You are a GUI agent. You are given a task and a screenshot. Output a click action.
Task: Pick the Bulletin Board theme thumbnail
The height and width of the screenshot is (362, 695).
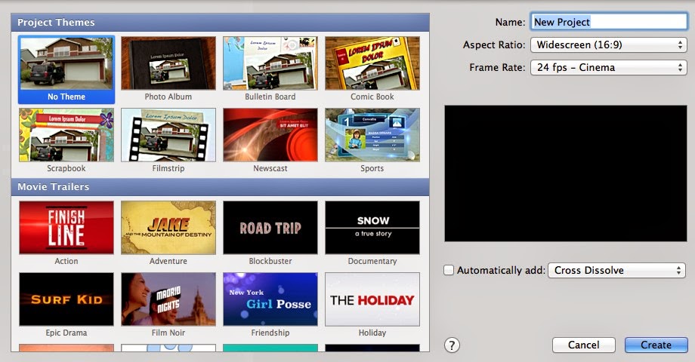point(270,63)
